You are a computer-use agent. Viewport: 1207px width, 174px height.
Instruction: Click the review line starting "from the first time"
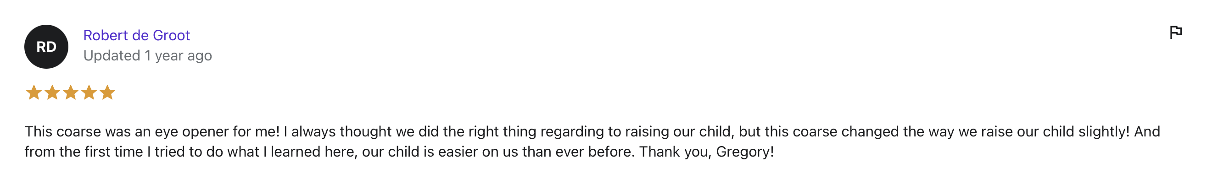[399, 152]
